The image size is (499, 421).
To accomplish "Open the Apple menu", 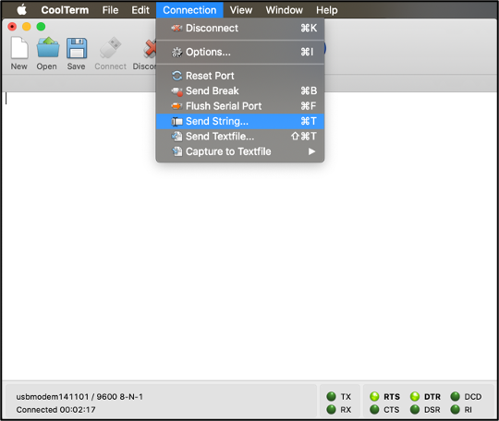I will coord(21,10).
